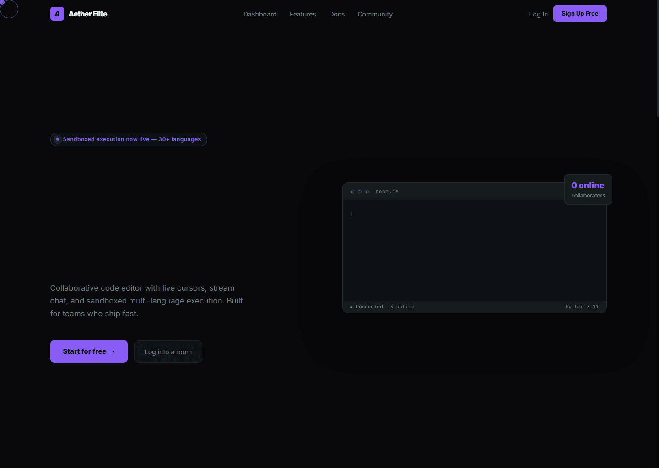This screenshot has height=468, width=659.
Task: Click the '3 online' status bar text
Action: (x=402, y=307)
